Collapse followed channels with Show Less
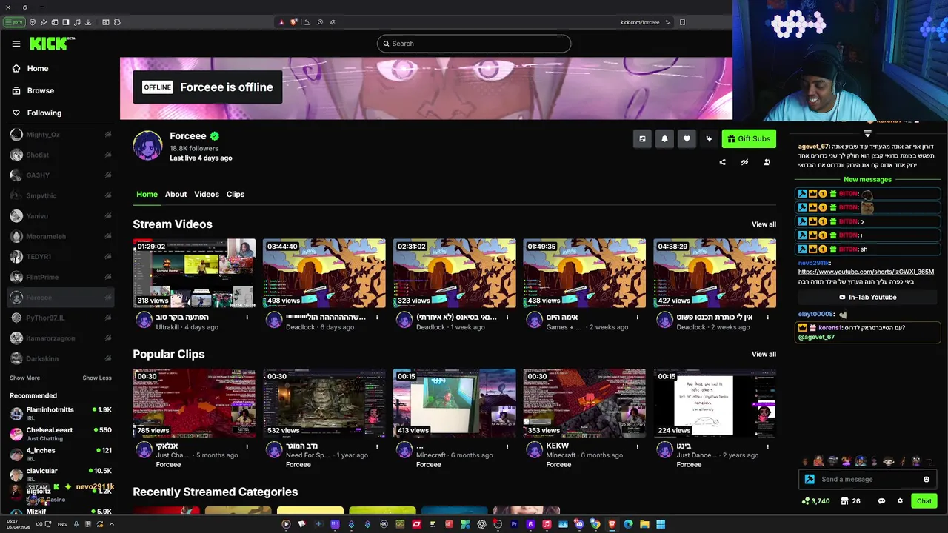Screen dimensions: 948x533 97,378
